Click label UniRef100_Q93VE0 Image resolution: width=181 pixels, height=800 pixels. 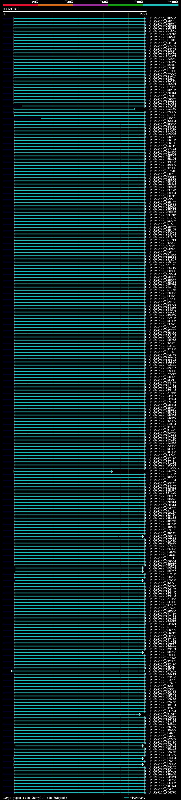point(162,580)
